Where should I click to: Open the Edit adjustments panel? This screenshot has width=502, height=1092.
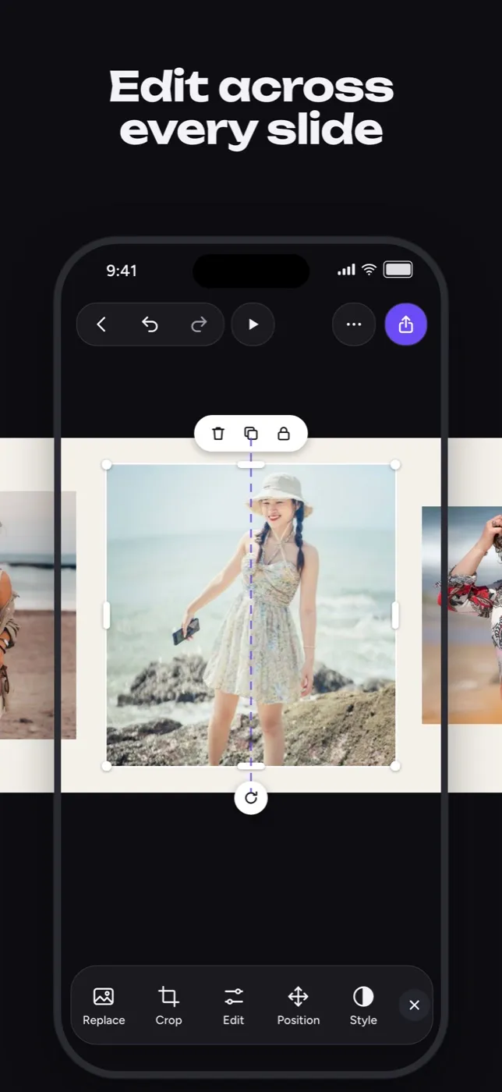(234, 1005)
